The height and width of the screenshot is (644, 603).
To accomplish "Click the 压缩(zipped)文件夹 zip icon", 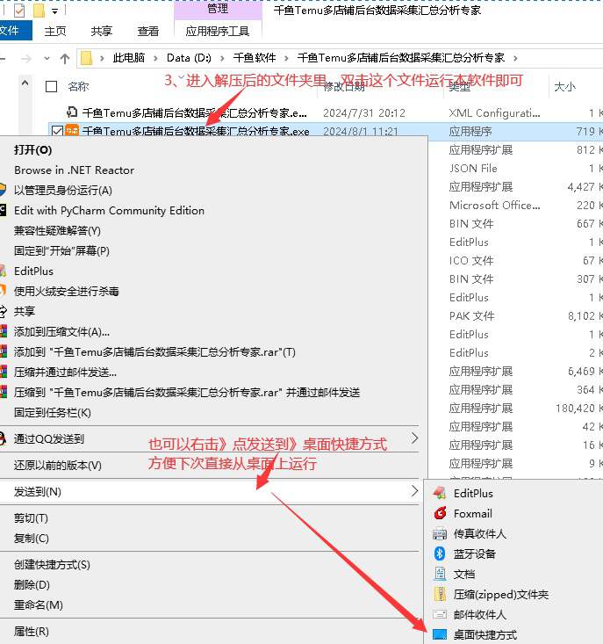I will click(x=440, y=594).
